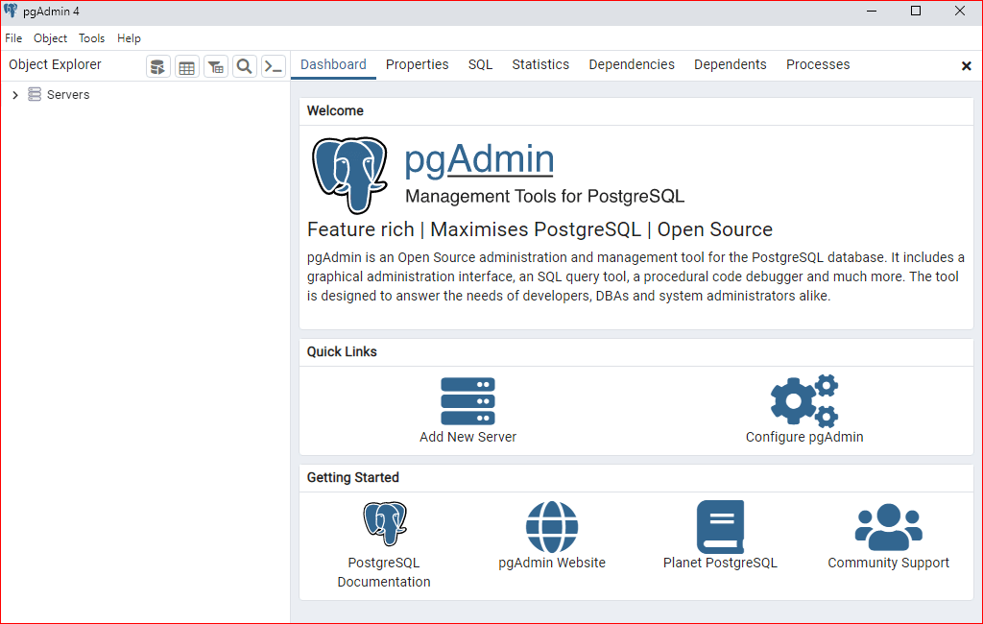Click the View Data table icon
This screenshot has width=983, height=624.
coord(187,66)
